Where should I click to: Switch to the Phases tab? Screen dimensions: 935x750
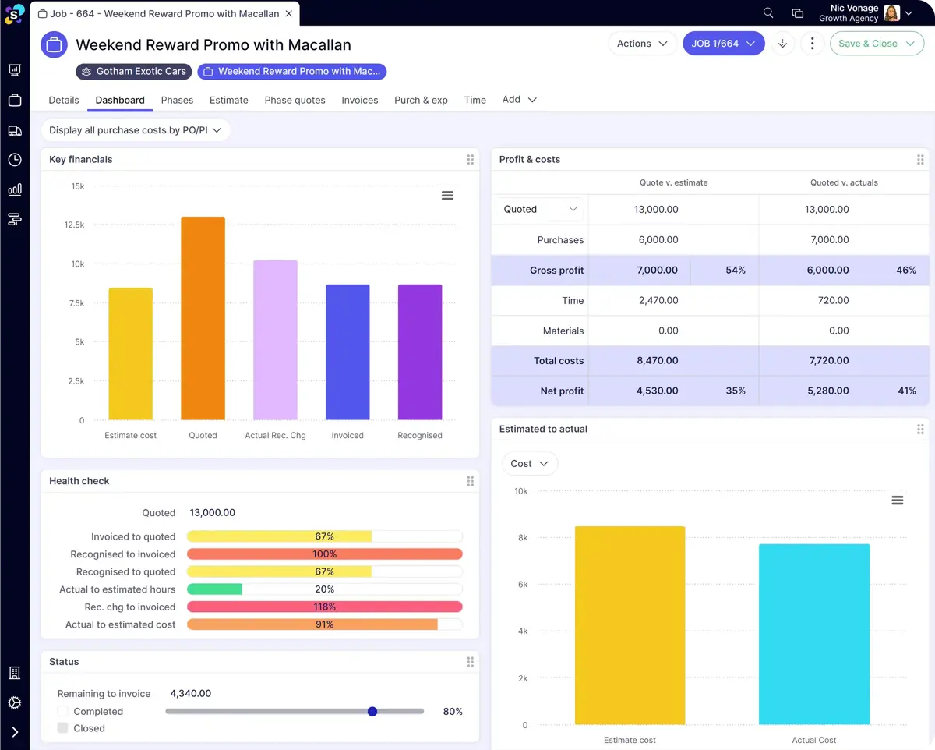177,100
